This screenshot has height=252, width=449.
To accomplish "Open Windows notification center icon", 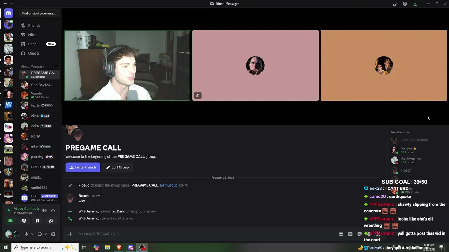I will point(442,247).
